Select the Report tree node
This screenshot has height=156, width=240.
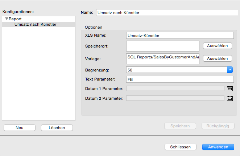15,19
